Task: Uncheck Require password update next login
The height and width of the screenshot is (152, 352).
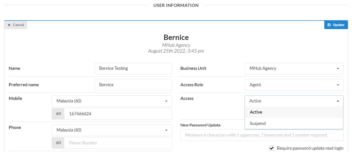Action: tap(272, 148)
